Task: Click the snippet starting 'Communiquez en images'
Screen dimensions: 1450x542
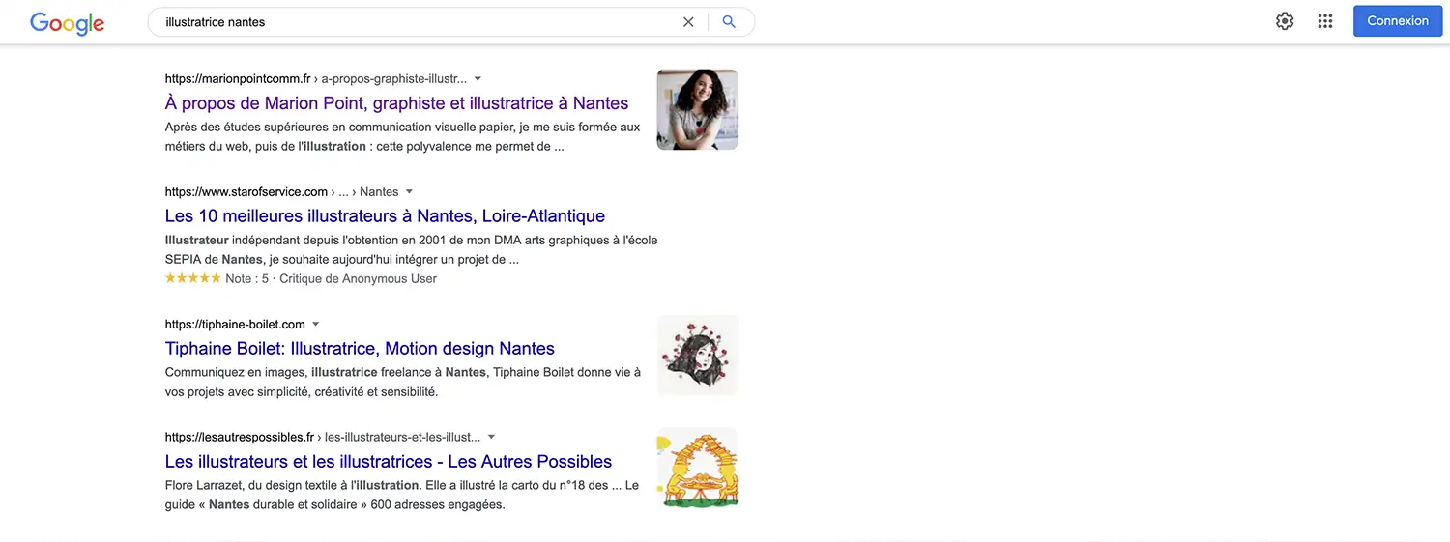Action: (x=403, y=383)
